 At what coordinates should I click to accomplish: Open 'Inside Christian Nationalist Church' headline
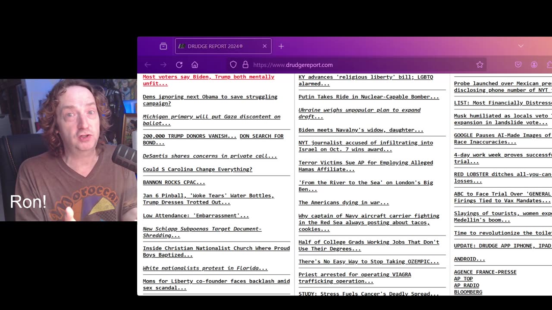click(x=216, y=251)
